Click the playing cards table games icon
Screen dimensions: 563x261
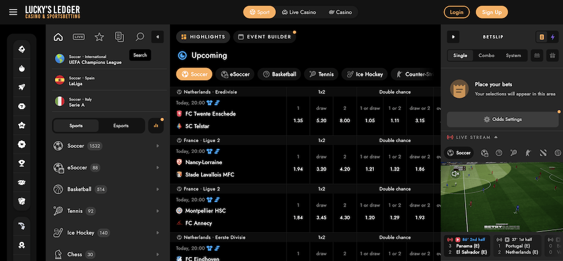tap(22, 202)
